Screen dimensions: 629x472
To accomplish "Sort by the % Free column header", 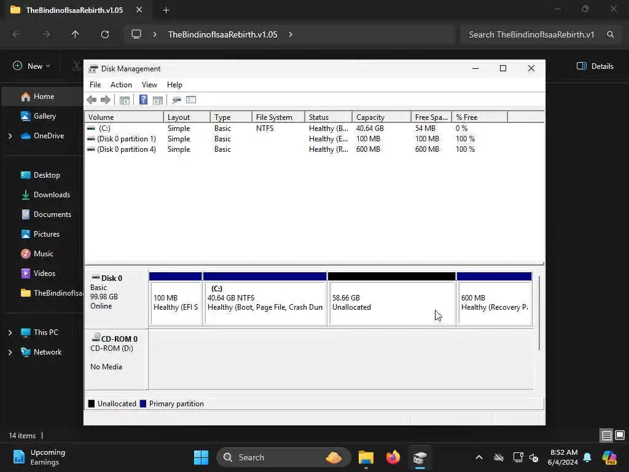I will (479, 117).
